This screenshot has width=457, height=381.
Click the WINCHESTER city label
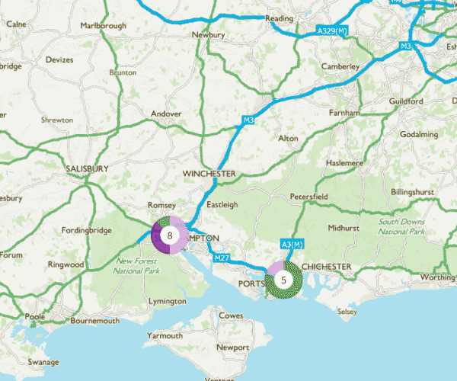click(209, 174)
